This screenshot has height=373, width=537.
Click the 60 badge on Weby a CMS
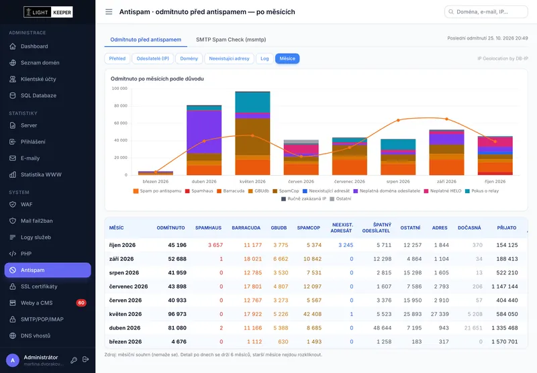point(81,303)
